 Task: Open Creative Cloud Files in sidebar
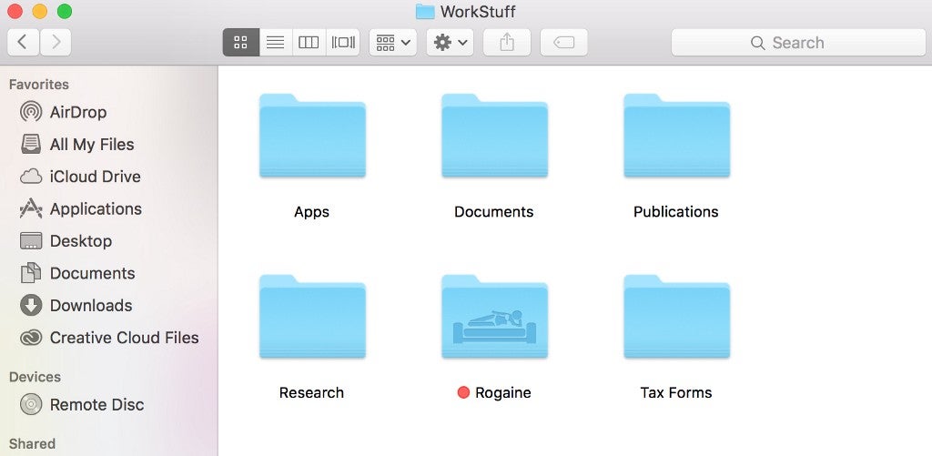click(109, 337)
